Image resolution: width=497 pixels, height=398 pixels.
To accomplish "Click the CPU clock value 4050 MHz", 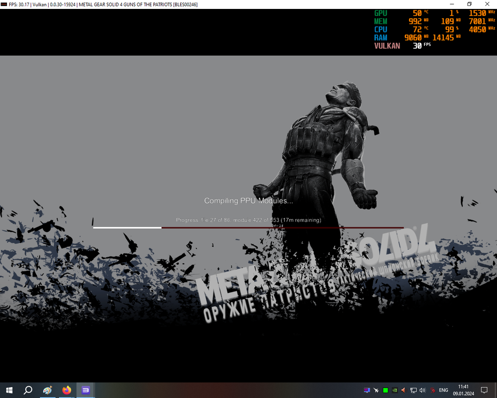I will (x=482, y=29).
